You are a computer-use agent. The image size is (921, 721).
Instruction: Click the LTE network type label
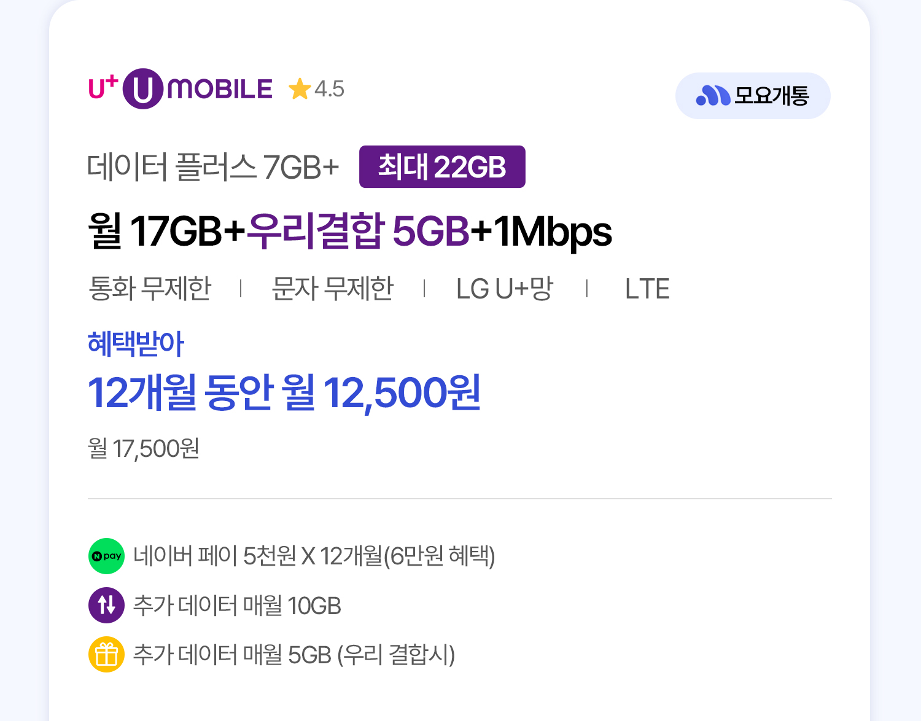pyautogui.click(x=647, y=289)
